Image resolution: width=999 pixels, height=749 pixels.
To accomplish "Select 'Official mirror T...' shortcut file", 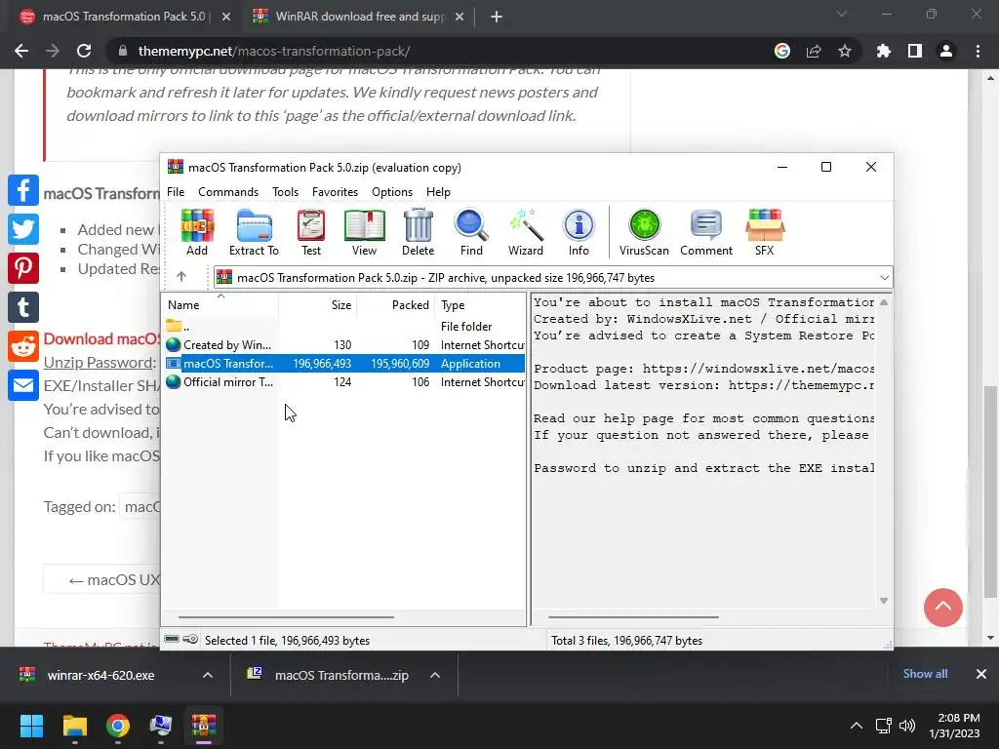I will tap(344, 381).
